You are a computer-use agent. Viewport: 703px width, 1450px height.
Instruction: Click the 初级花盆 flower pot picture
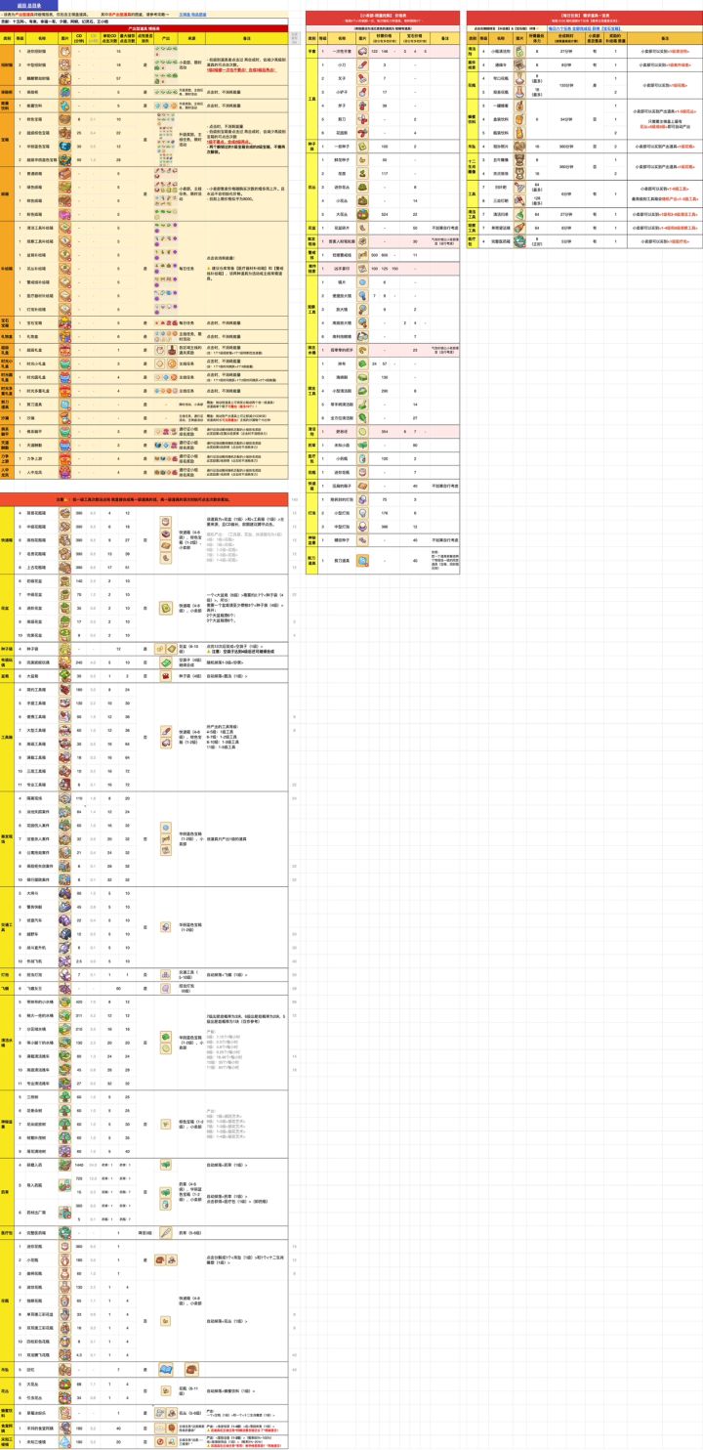[x=65, y=580]
